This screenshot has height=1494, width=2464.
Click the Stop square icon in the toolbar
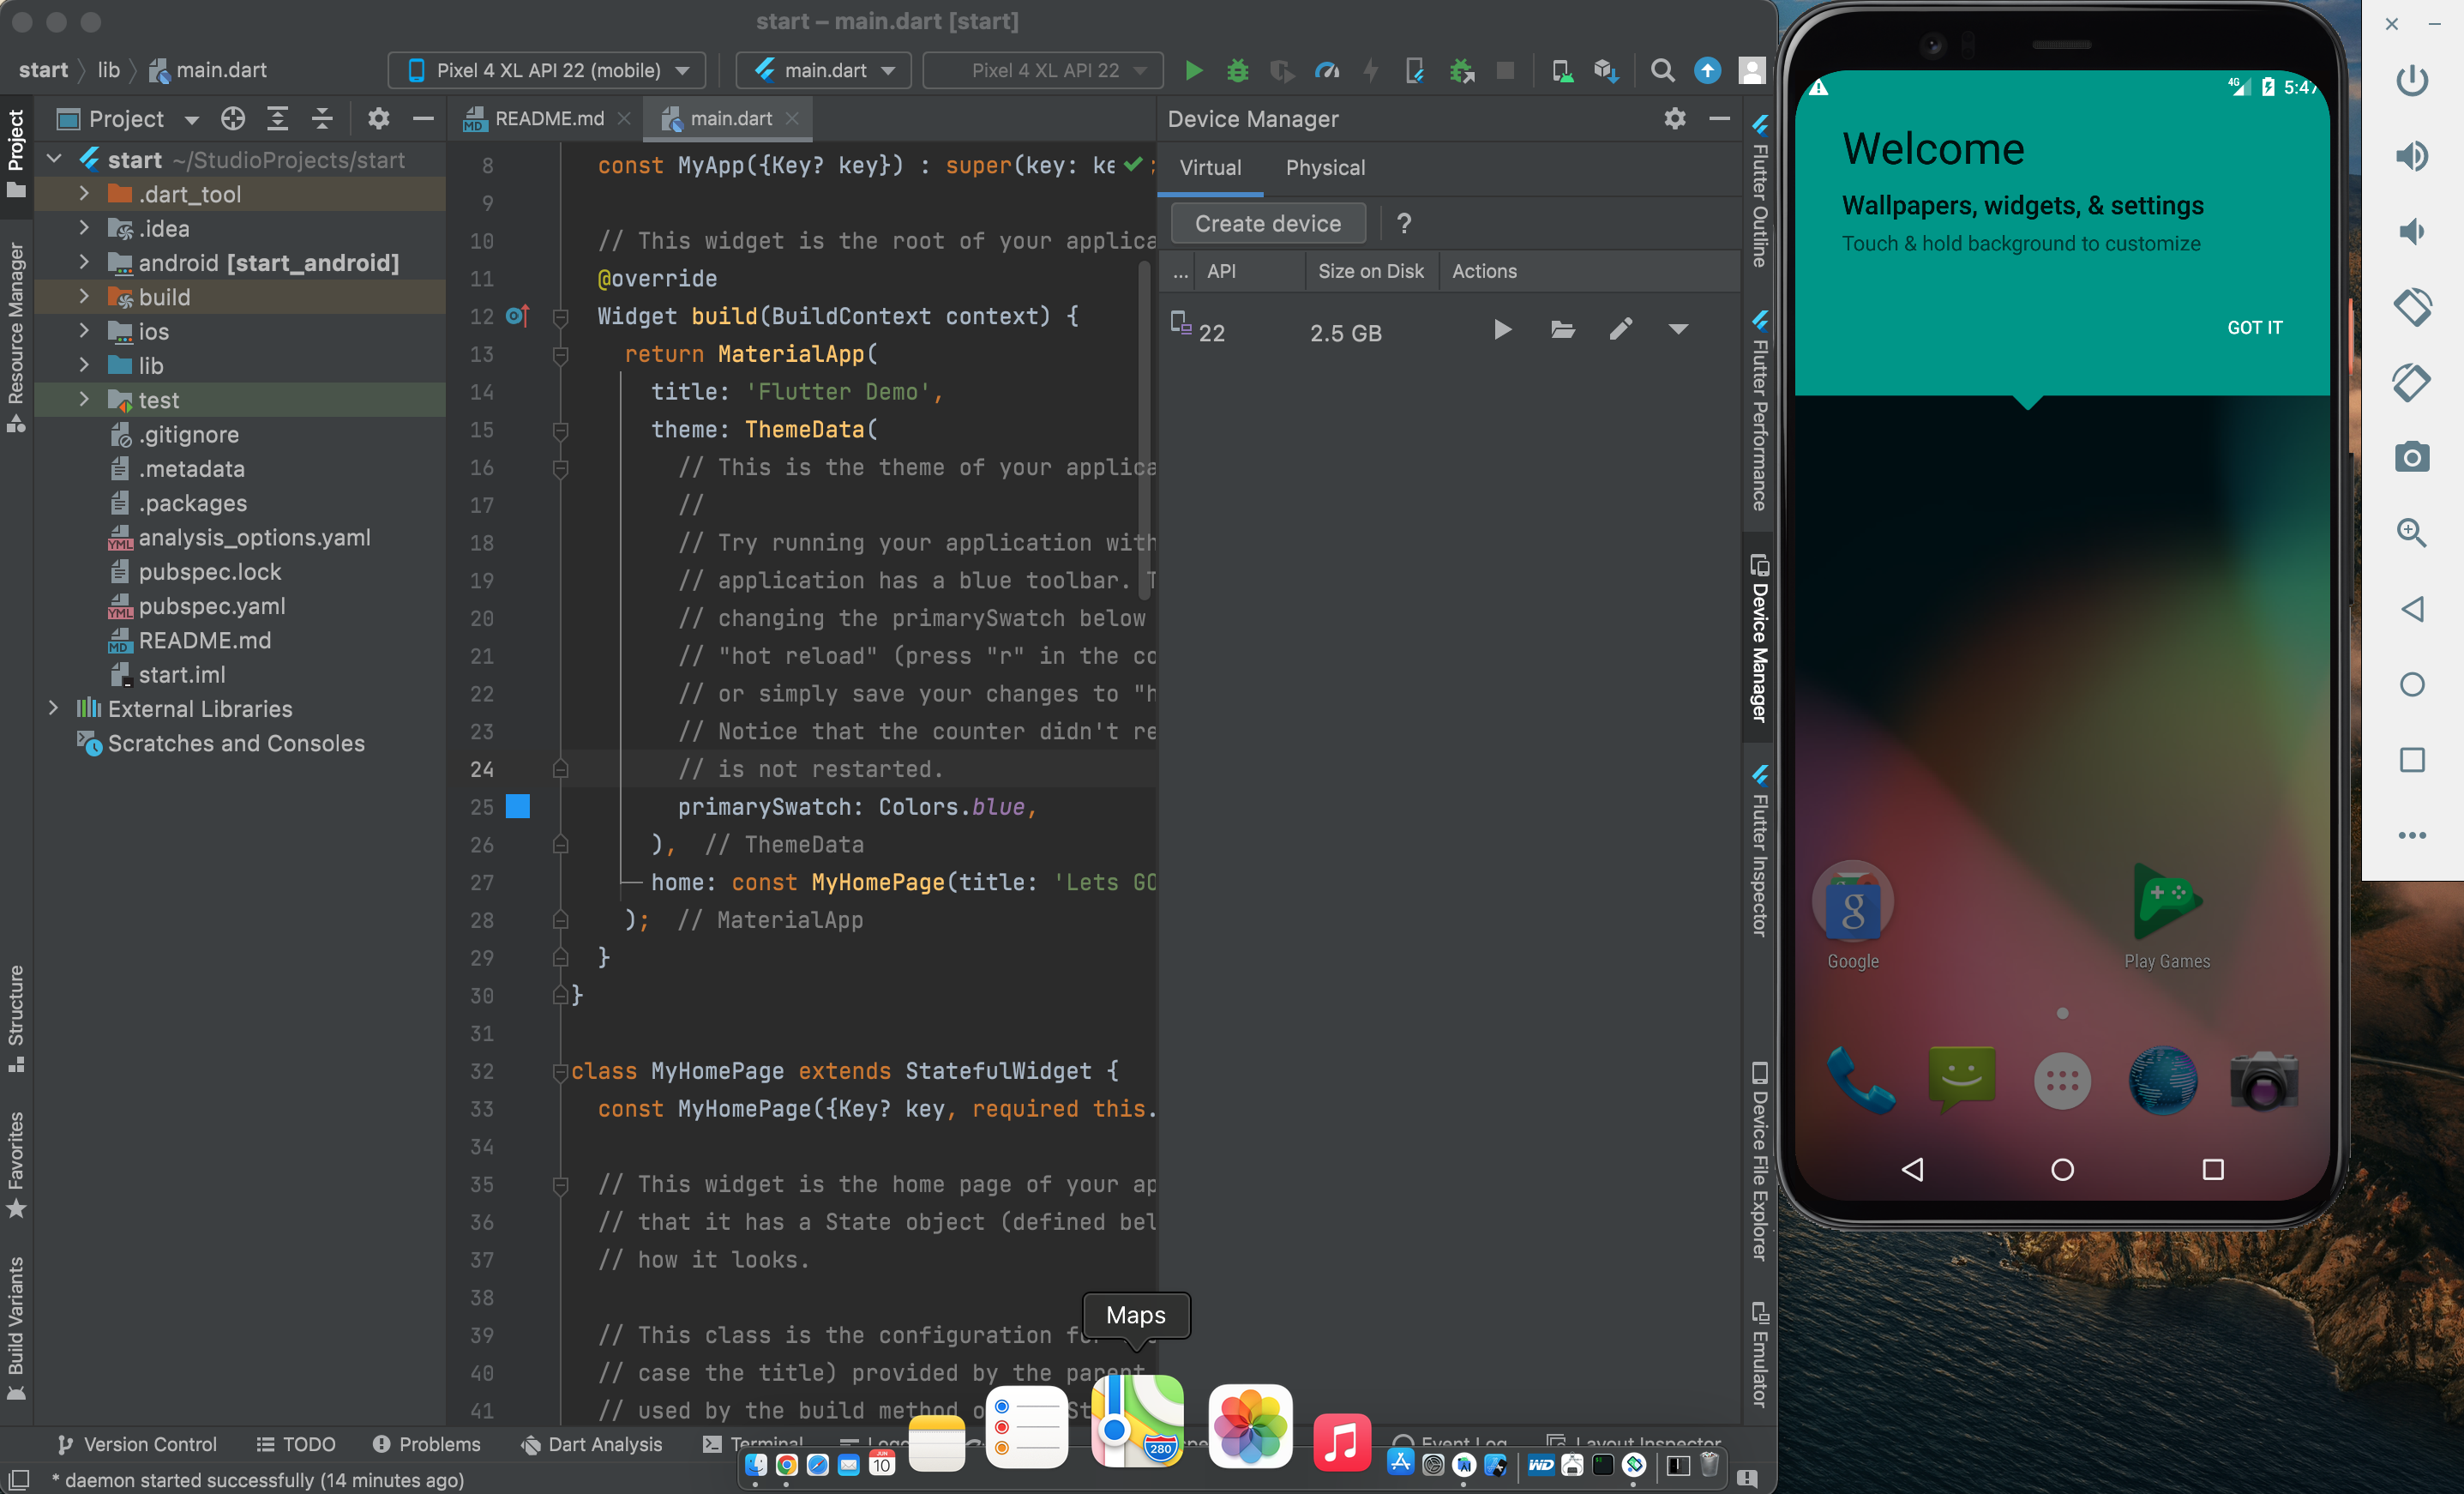point(1504,70)
